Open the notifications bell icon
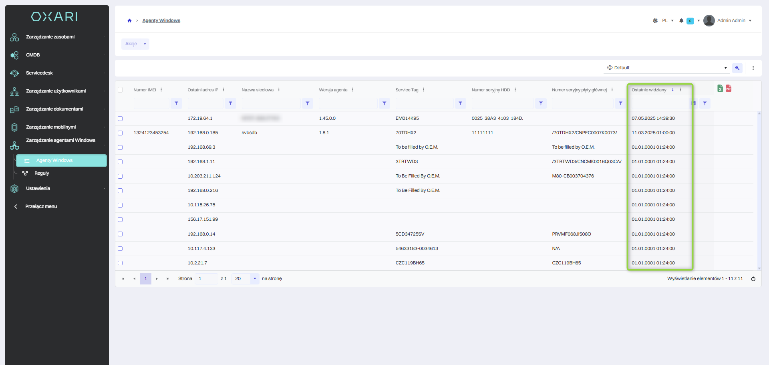The image size is (769, 365). (681, 20)
